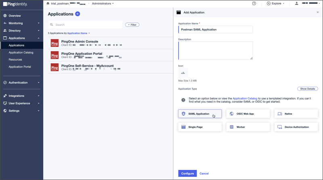Open the Application Name sort dropdown

coord(78,33)
